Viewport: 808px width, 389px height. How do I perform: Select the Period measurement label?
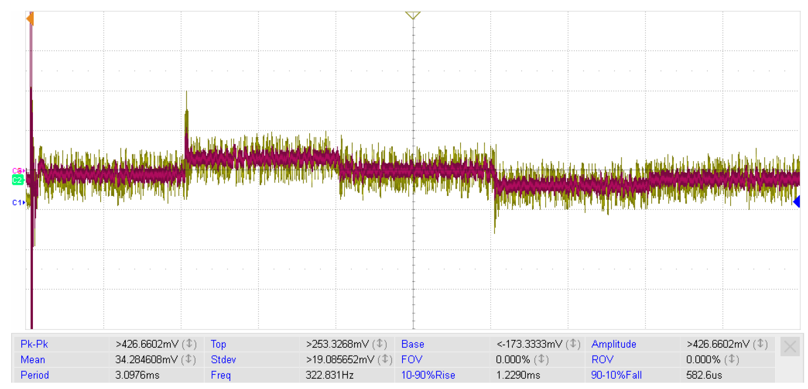pyautogui.click(x=34, y=375)
